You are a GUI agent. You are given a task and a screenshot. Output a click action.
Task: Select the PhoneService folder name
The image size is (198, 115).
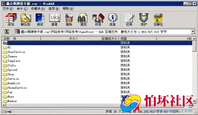17,88
